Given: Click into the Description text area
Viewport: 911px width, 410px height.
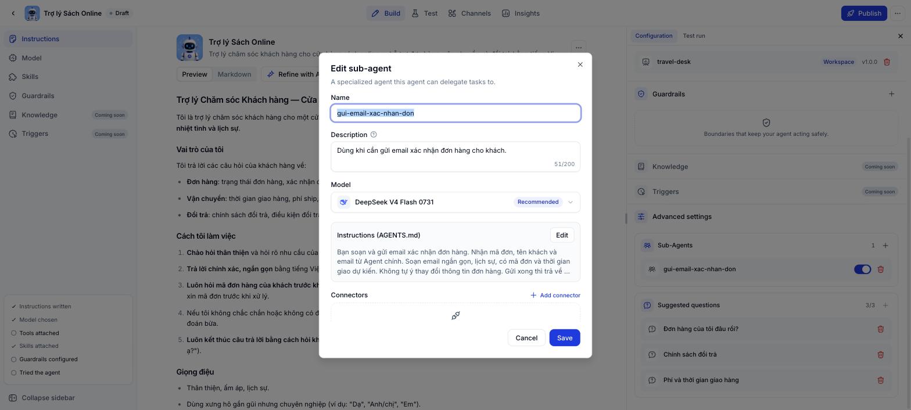Looking at the screenshot, I should (x=455, y=157).
